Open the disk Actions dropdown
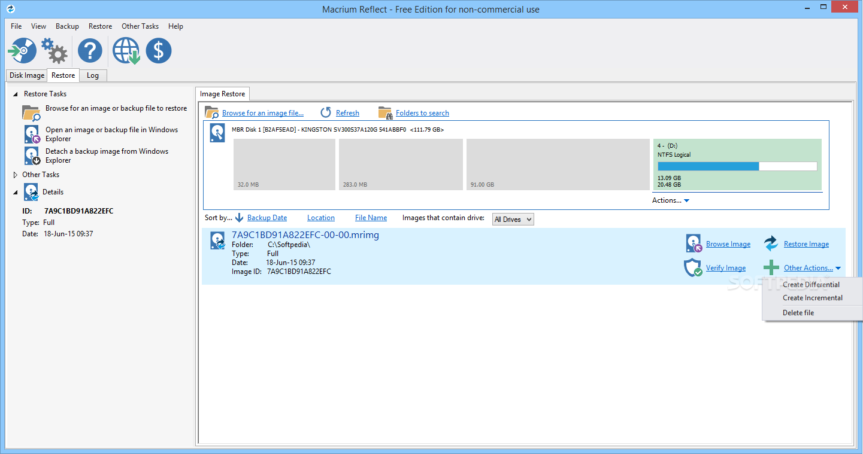The width and height of the screenshot is (863, 454). click(x=670, y=200)
